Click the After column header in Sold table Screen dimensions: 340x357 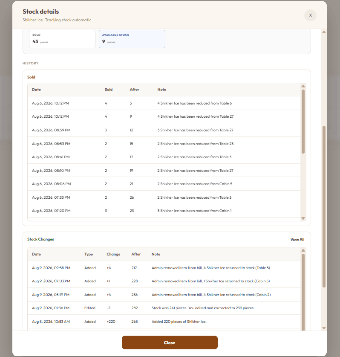(134, 90)
